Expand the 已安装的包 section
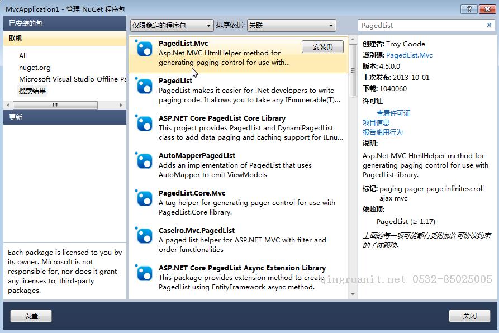499x333 pixels. point(65,23)
